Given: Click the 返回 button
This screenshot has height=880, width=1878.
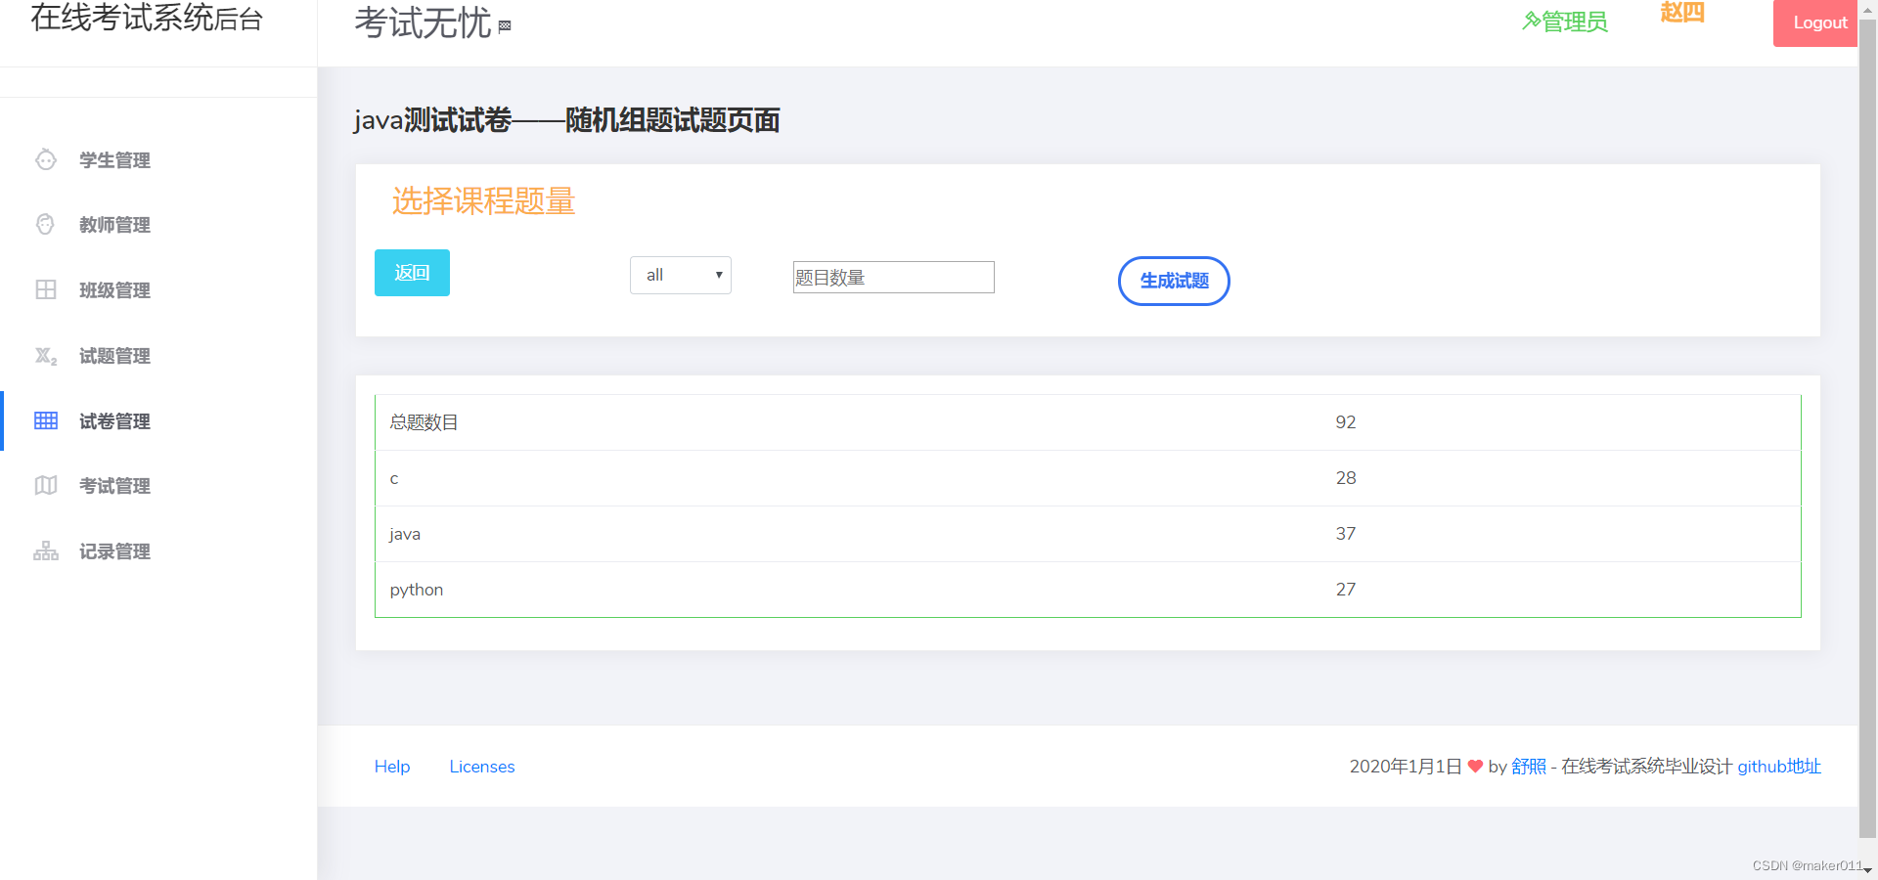Looking at the screenshot, I should click(411, 273).
